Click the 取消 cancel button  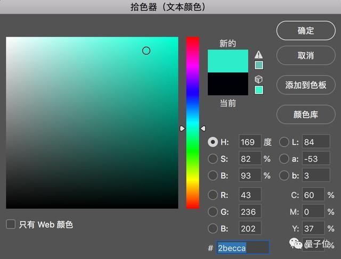pyautogui.click(x=305, y=55)
